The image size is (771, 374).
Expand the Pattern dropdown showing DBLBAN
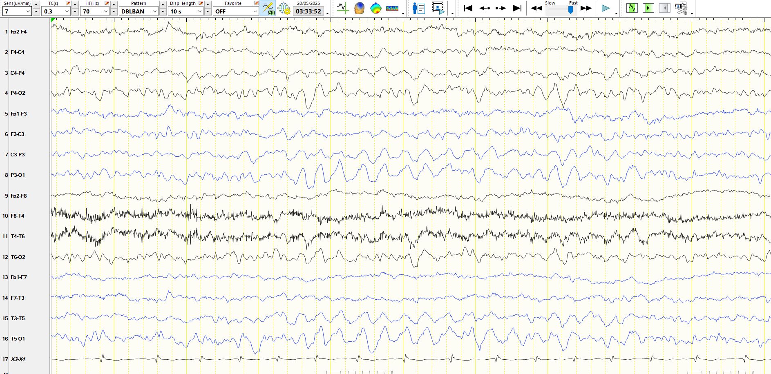(x=154, y=11)
